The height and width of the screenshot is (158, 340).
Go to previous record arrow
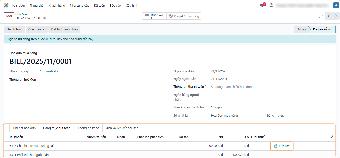(329, 16)
